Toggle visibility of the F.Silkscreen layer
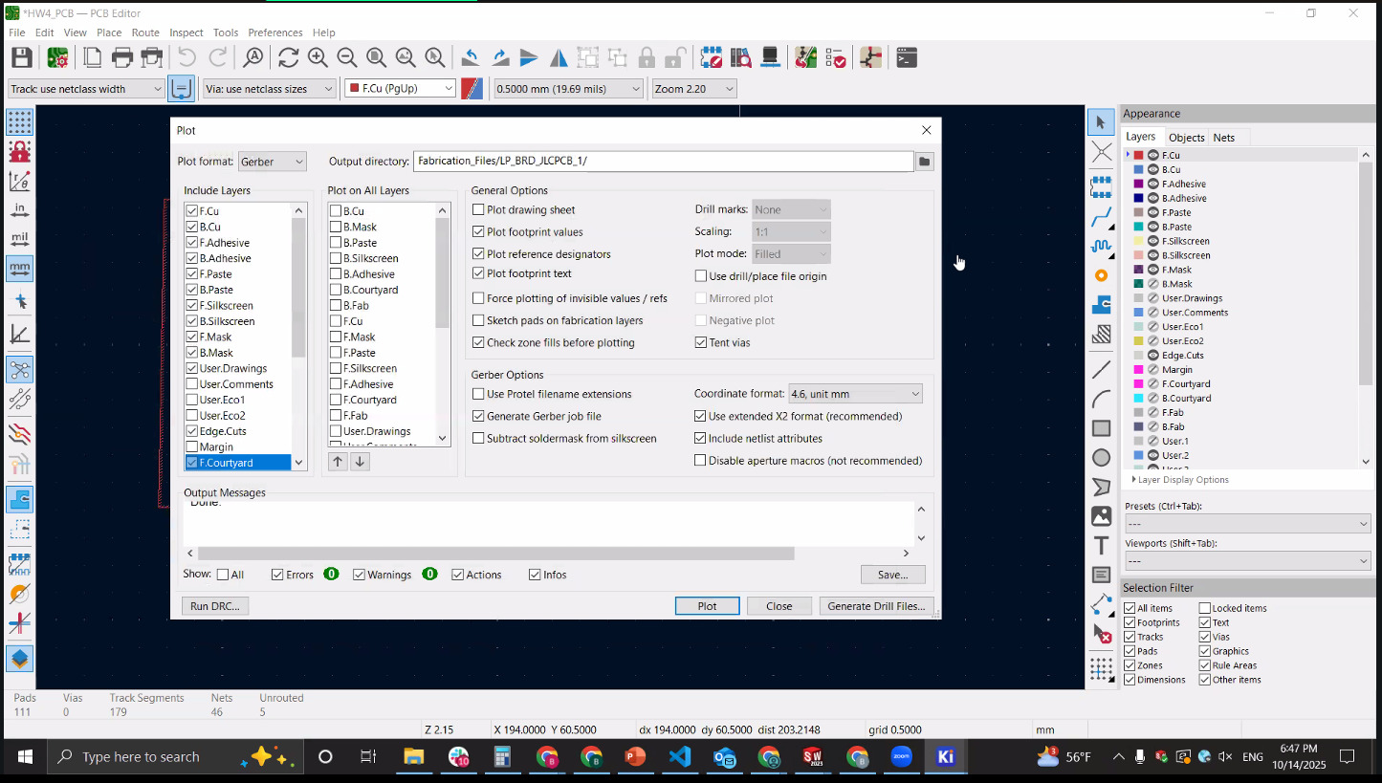The width and height of the screenshot is (1382, 783). click(1153, 241)
